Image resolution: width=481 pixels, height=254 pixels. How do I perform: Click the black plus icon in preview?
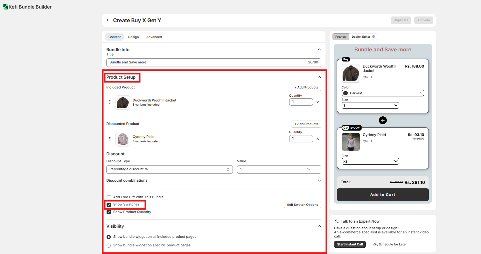pos(383,120)
